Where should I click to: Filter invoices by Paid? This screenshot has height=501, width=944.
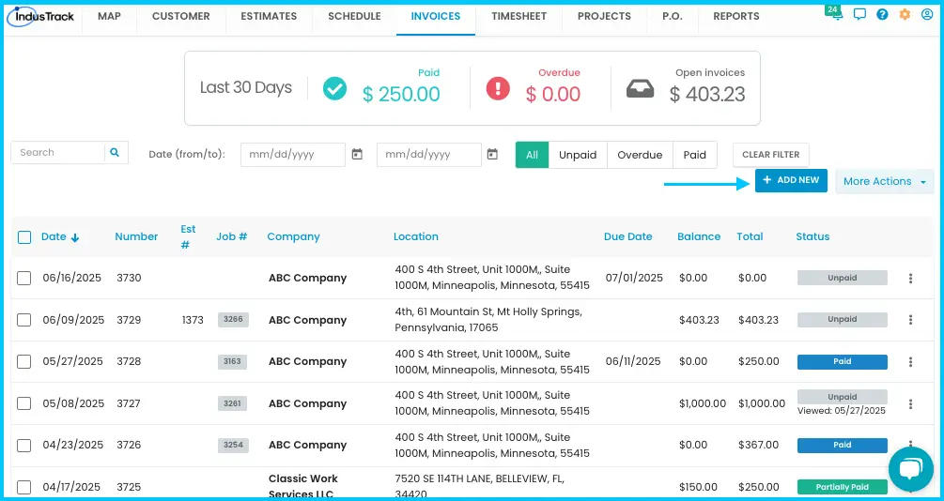pyautogui.click(x=695, y=155)
